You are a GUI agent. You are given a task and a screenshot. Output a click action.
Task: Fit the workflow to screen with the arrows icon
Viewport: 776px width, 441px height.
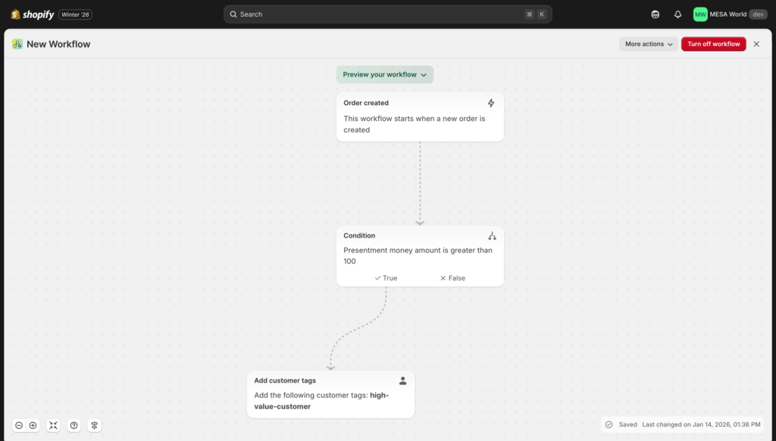point(53,425)
